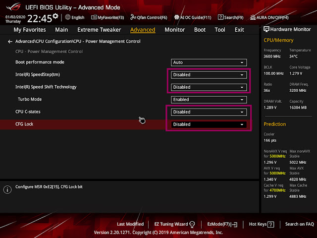Switch to Exit tab

click(x=239, y=30)
